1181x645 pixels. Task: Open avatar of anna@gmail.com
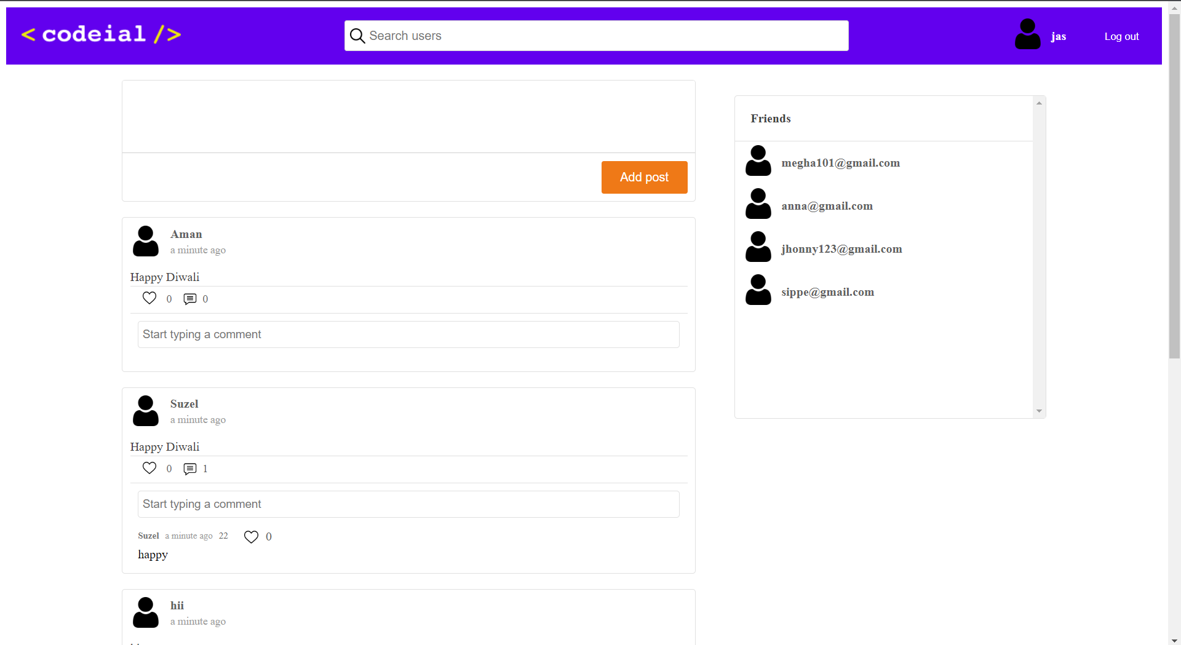pyautogui.click(x=758, y=204)
